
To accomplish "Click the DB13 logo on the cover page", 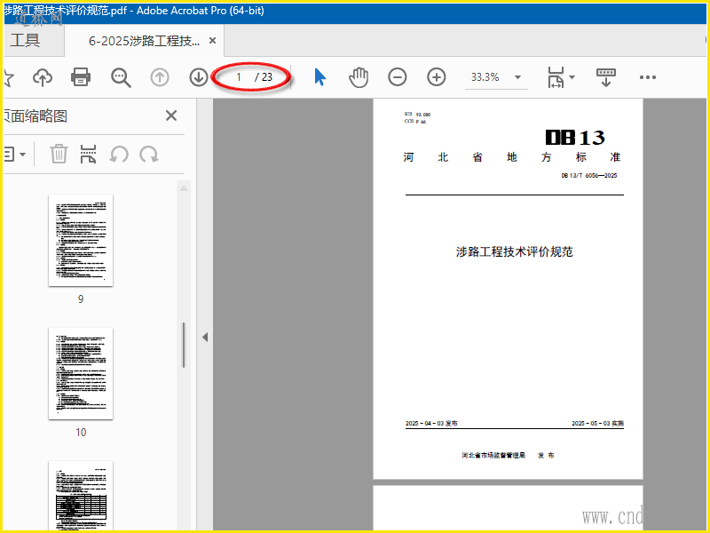I will (x=575, y=138).
